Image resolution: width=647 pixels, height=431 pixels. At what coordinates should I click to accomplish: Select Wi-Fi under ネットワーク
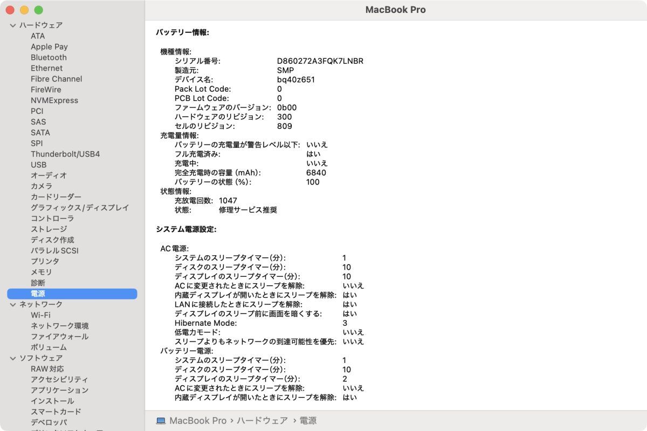click(40, 315)
